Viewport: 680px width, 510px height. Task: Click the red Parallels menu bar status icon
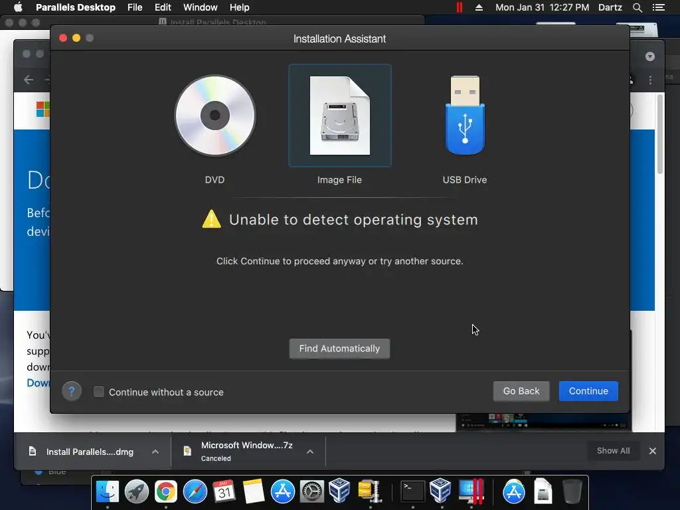pos(460,7)
